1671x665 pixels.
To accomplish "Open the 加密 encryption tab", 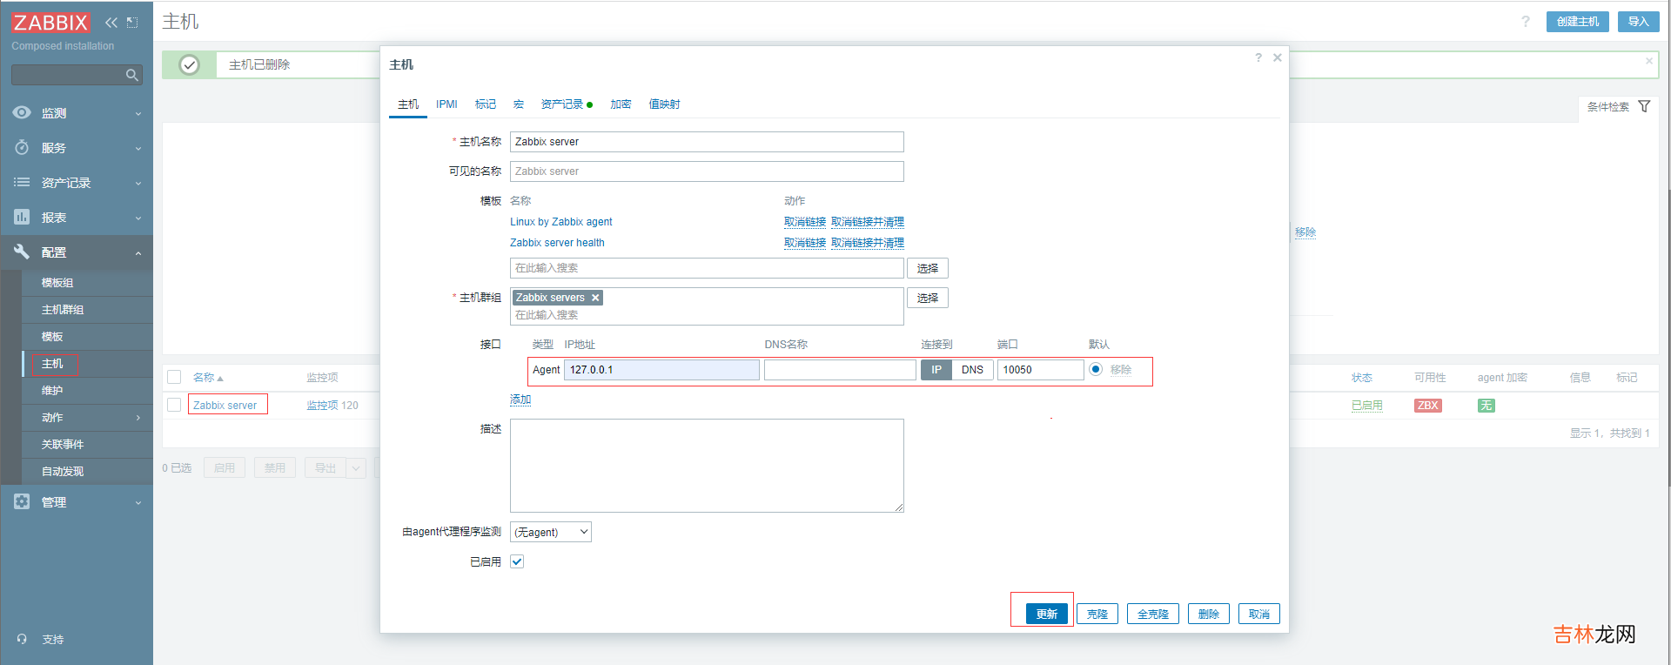I will click(621, 104).
